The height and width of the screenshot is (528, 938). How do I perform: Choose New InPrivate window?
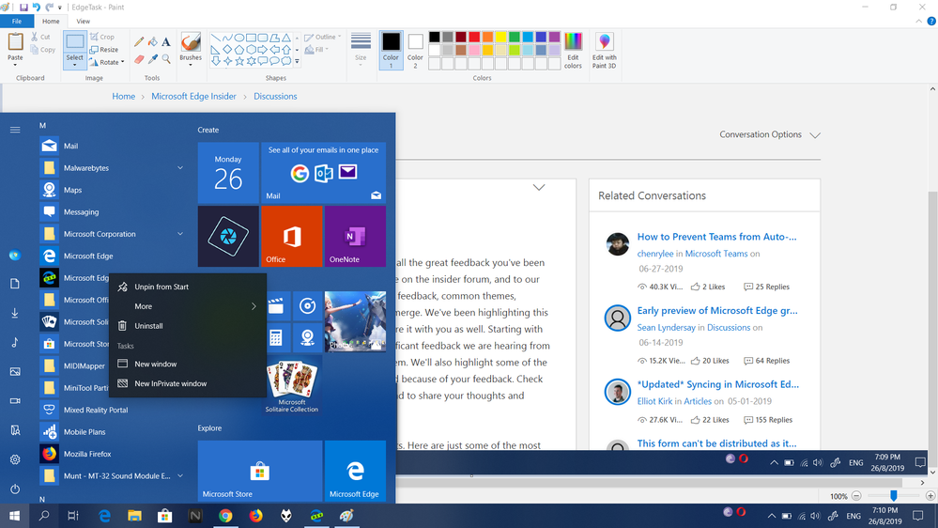pos(187,383)
